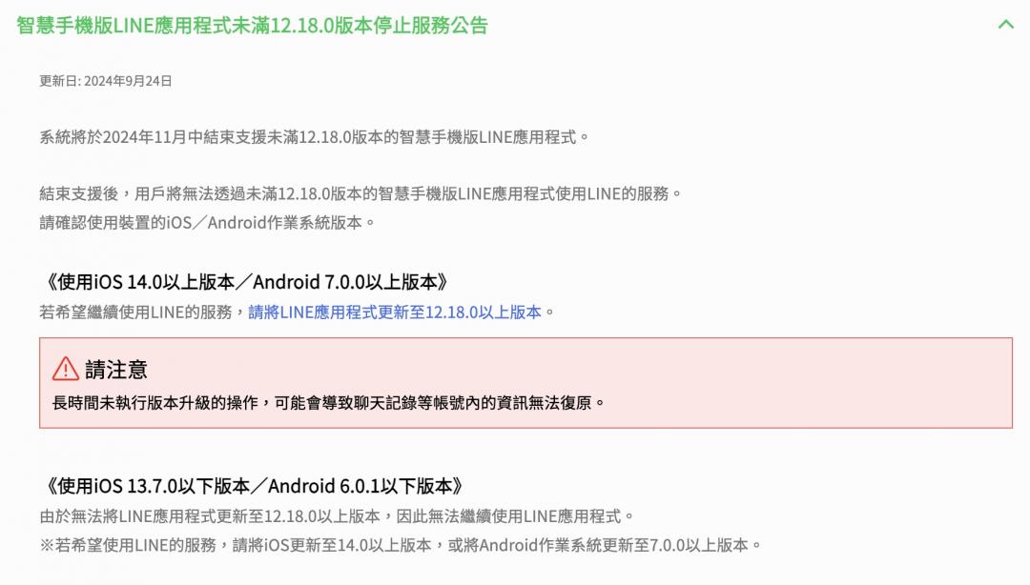The height and width of the screenshot is (585, 1030).
Task: Click the sentence starting 系統將於2024年11月中結束支援
Action: tap(315, 136)
